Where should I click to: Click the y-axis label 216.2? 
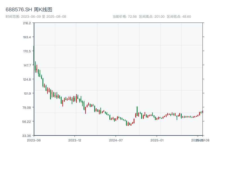coord(27,23)
